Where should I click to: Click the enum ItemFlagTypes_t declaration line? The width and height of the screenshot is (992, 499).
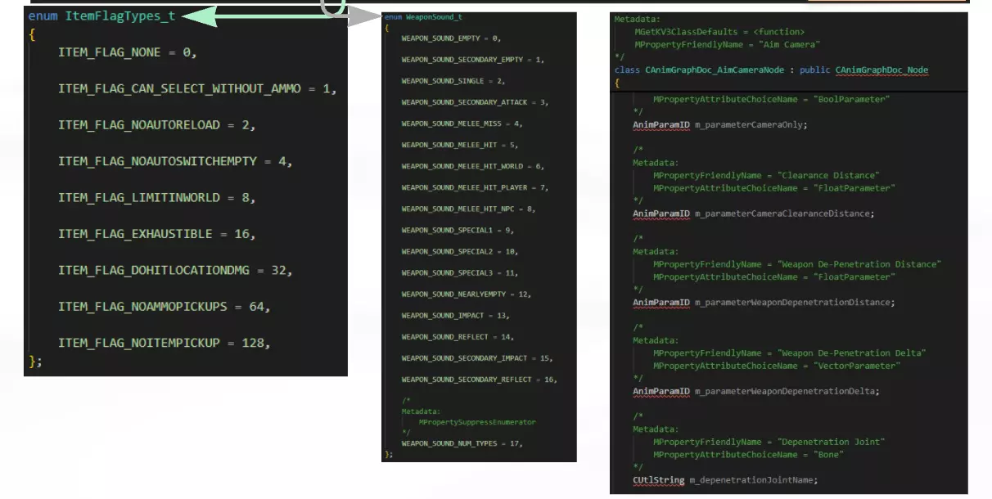(101, 16)
